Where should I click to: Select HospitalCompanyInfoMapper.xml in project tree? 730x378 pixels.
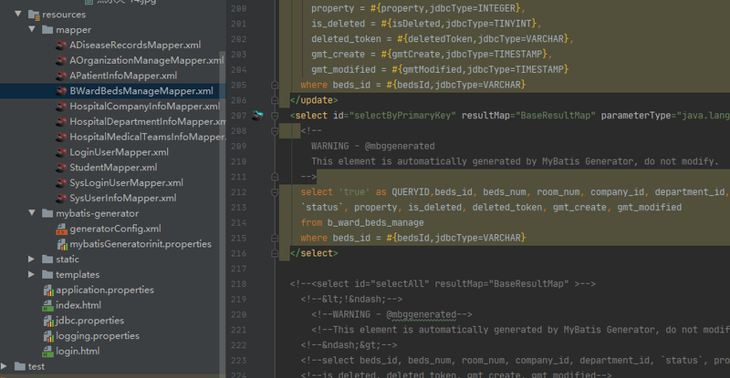point(145,107)
